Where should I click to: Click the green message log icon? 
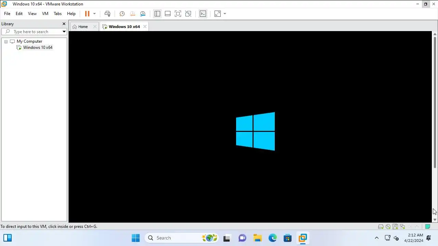(427, 227)
